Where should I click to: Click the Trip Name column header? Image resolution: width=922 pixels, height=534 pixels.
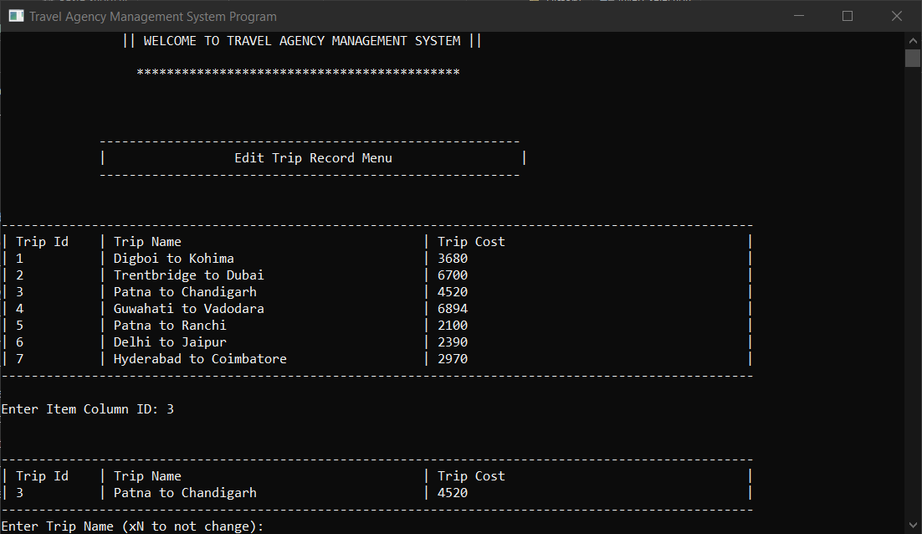(147, 241)
